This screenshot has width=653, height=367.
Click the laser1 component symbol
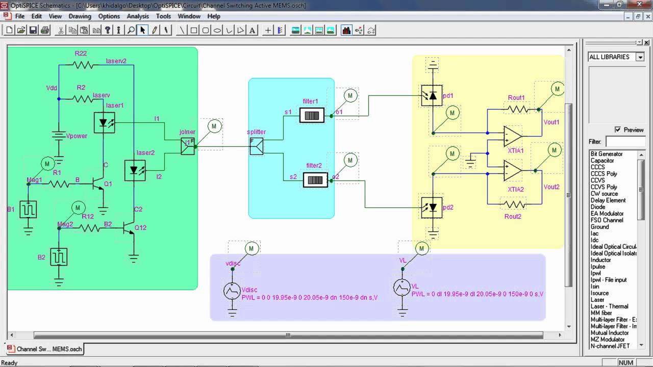pos(104,123)
